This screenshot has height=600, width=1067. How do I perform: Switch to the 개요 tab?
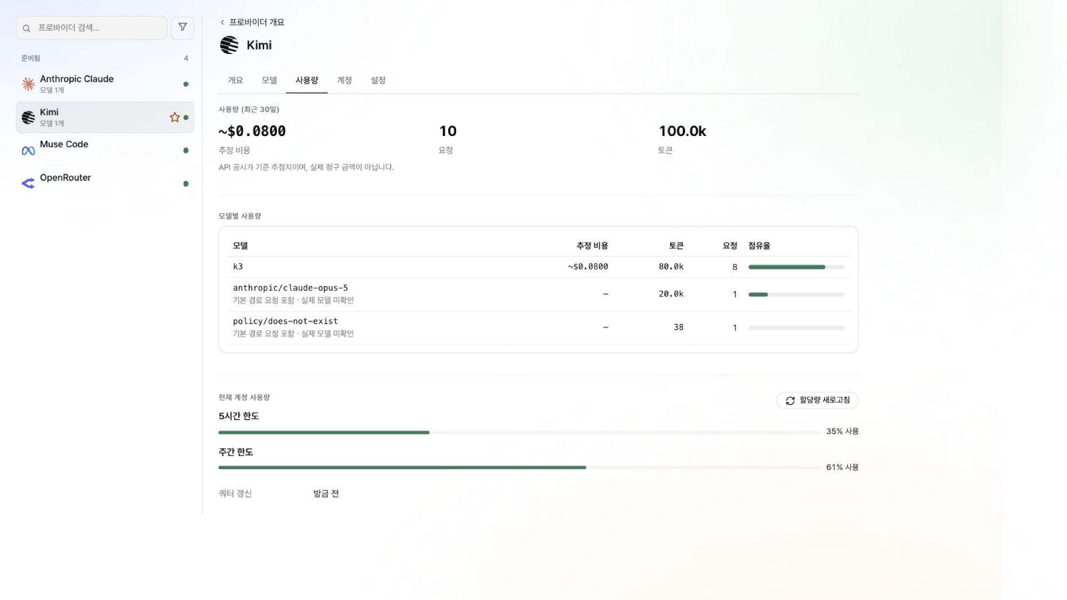point(235,80)
